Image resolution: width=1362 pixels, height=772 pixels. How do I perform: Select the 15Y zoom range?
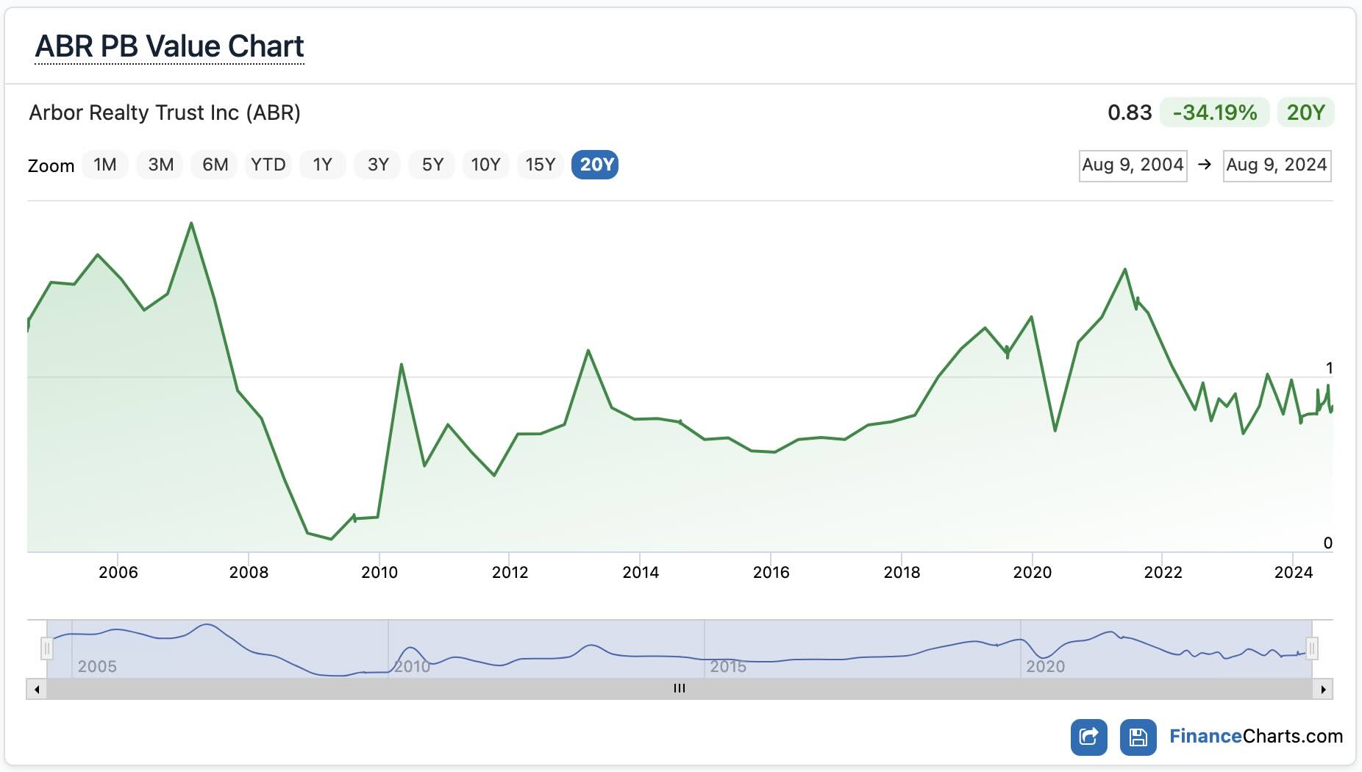point(541,165)
